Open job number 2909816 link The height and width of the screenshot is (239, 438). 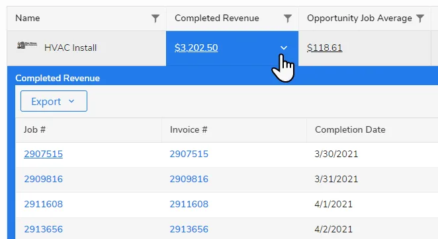(43, 179)
